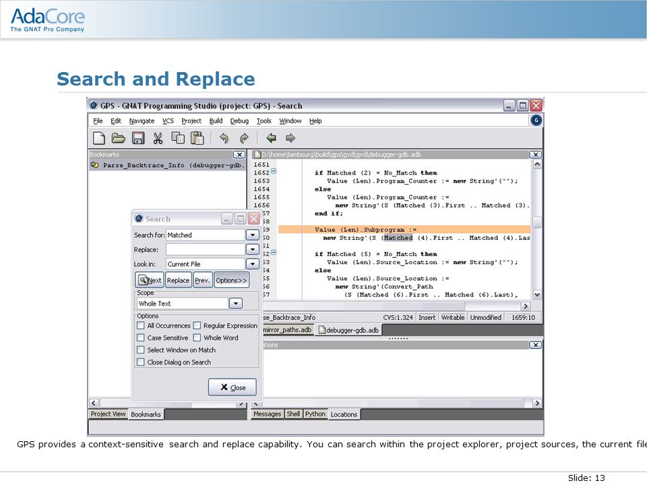The height and width of the screenshot is (485, 647).
Task: Find the Next match in Search dialog
Action: pyautogui.click(x=150, y=280)
